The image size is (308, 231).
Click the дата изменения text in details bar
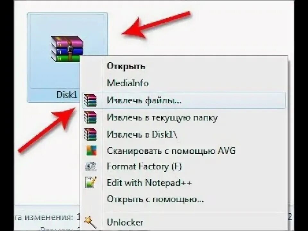[x=46, y=218]
